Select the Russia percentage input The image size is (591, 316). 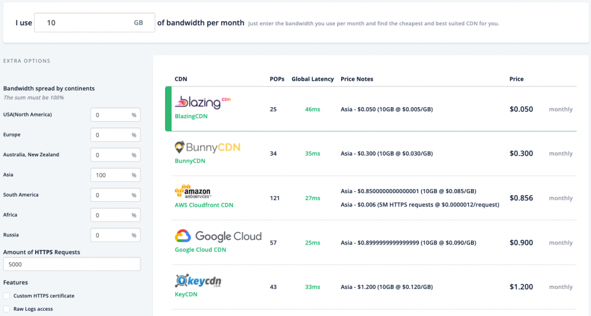pos(115,235)
